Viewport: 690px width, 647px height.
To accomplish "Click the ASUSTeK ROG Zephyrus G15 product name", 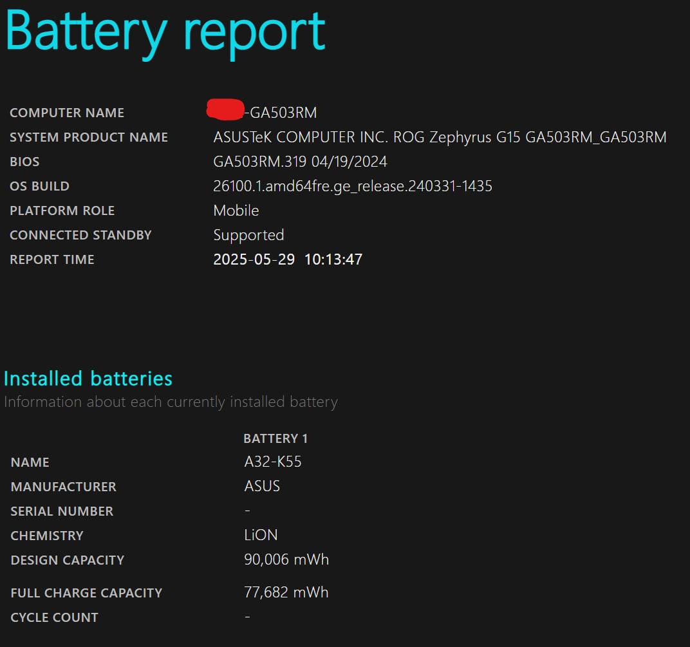I will click(440, 137).
